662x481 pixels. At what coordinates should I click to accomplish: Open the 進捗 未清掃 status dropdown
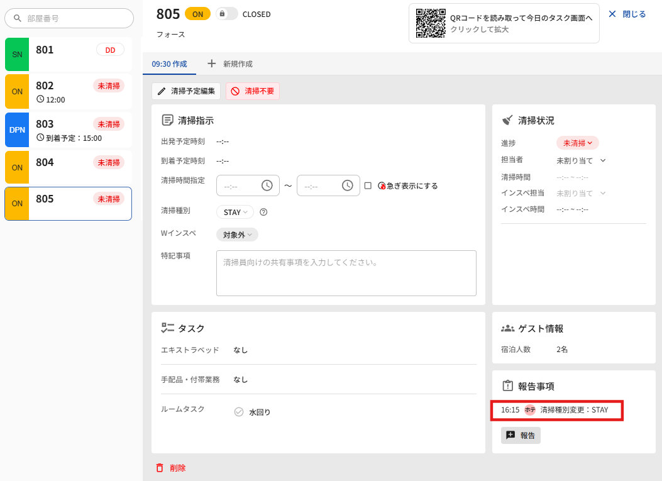pyautogui.click(x=578, y=143)
